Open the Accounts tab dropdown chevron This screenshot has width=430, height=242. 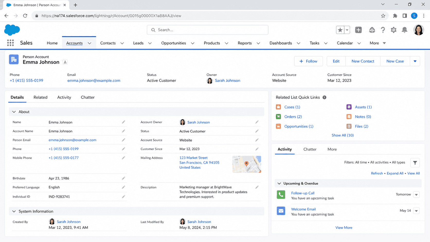(x=89, y=43)
